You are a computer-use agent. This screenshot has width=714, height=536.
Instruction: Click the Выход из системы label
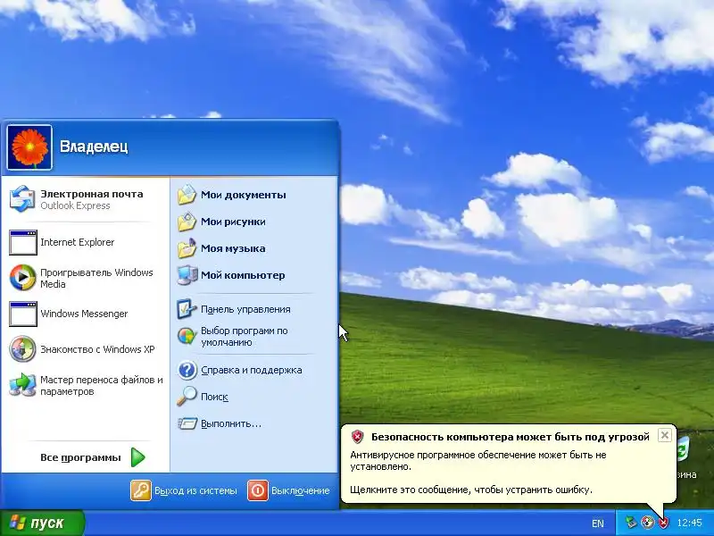pyautogui.click(x=195, y=490)
